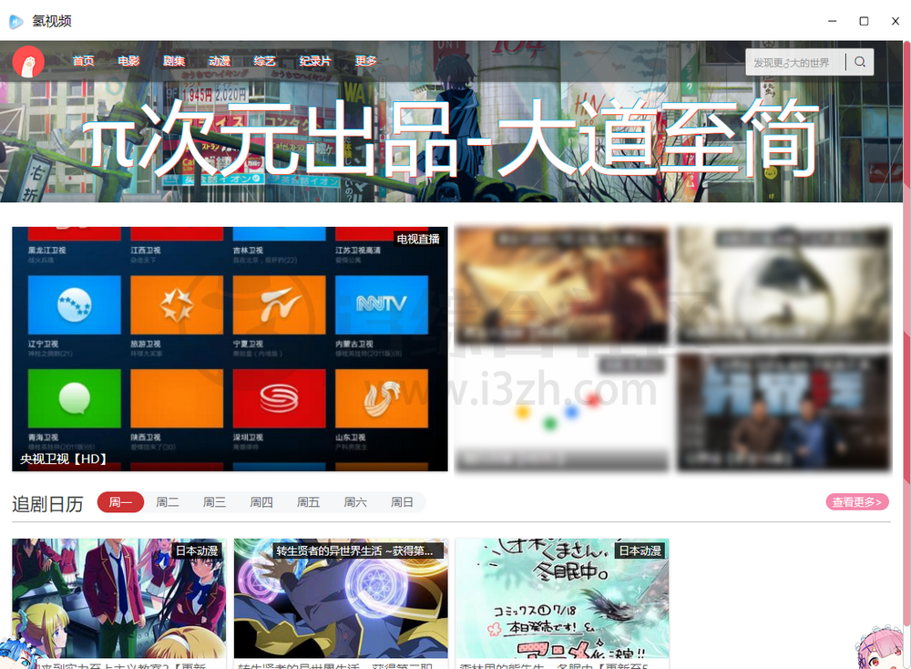
Task: Click the 辽宁卫视 channel tile icon
Action: tap(75, 304)
